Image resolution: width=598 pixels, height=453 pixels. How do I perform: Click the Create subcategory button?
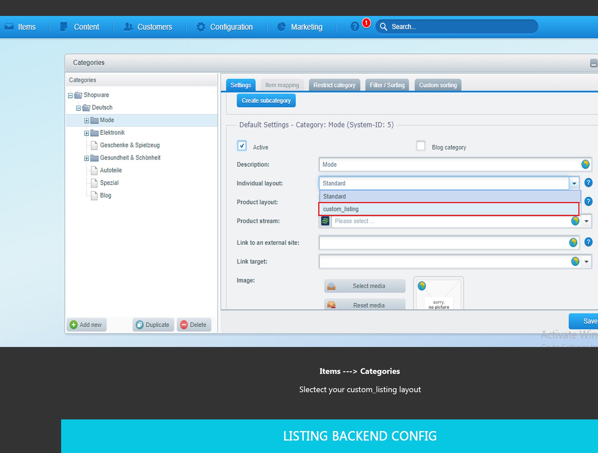click(x=266, y=101)
